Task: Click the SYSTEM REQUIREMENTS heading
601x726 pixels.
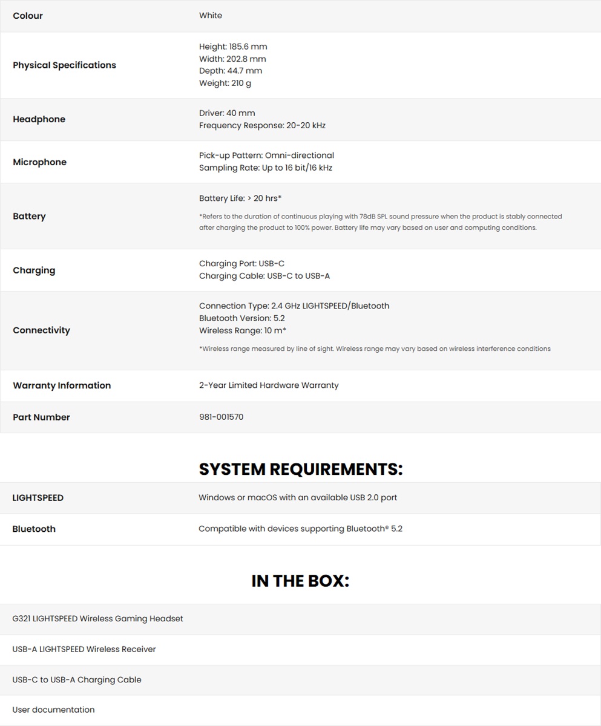Action: [x=300, y=469]
